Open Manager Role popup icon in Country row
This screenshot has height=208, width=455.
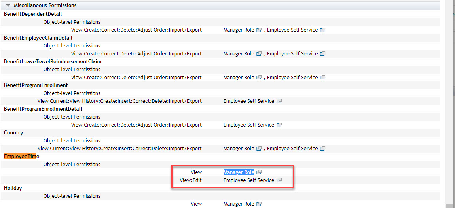pos(259,149)
